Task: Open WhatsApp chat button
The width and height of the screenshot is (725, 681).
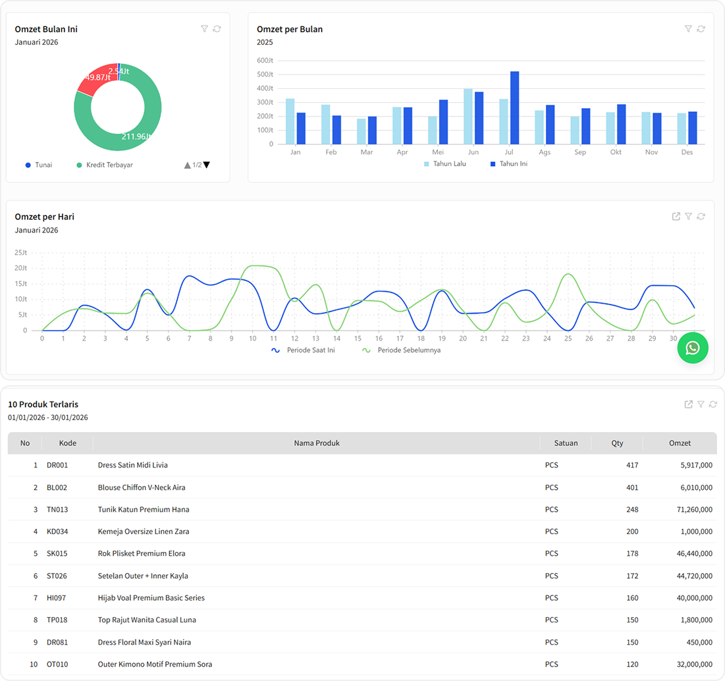Action: click(x=692, y=348)
